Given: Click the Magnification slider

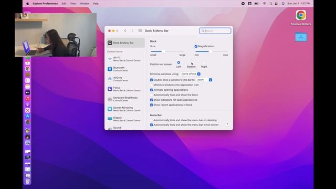Looking at the screenshot, I should point(211,51).
